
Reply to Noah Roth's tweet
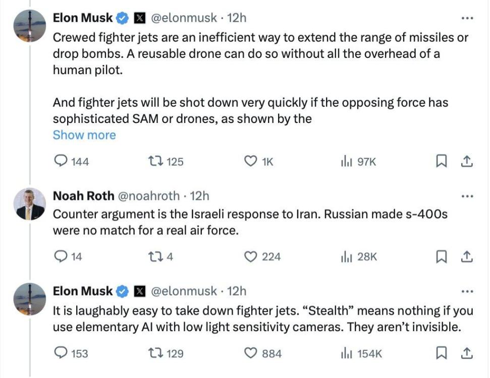(x=61, y=257)
